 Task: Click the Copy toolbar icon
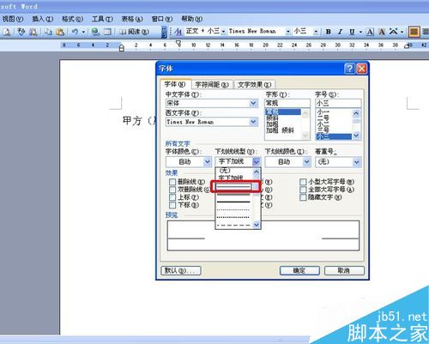click(48, 32)
